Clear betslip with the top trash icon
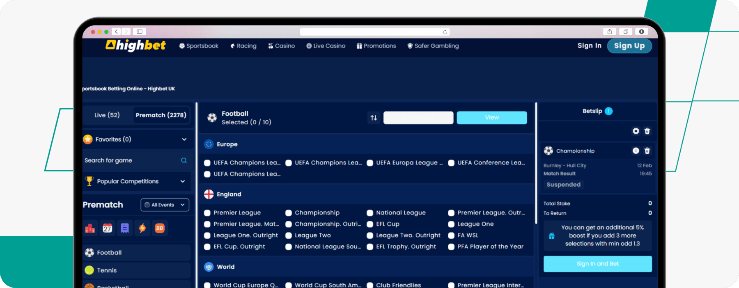The height and width of the screenshot is (288, 739). click(x=647, y=131)
